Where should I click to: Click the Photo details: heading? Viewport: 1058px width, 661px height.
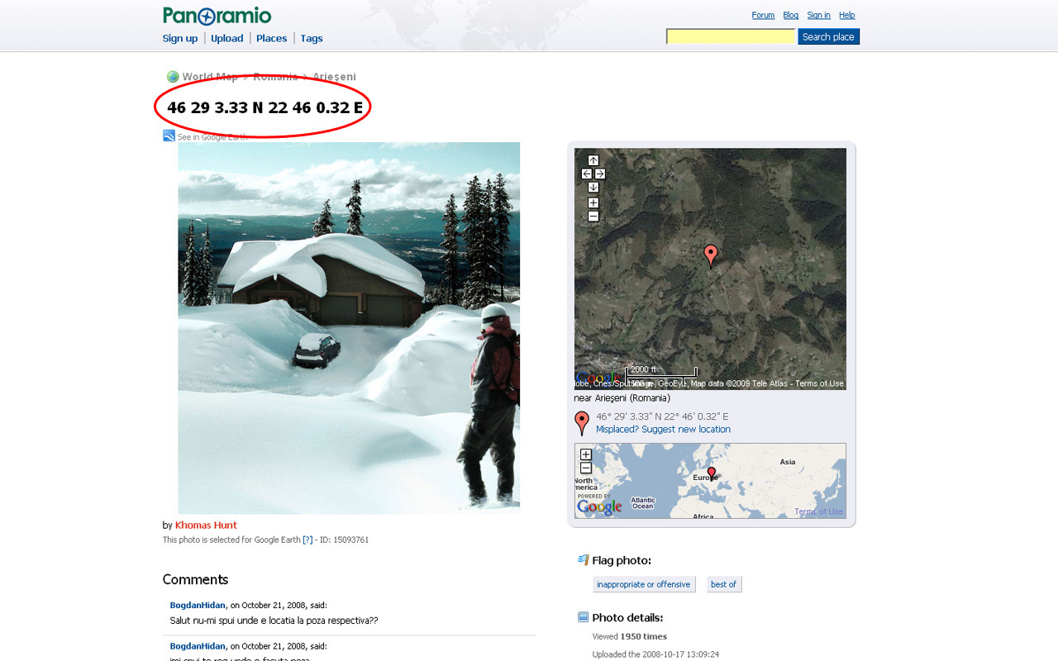pyautogui.click(x=627, y=618)
